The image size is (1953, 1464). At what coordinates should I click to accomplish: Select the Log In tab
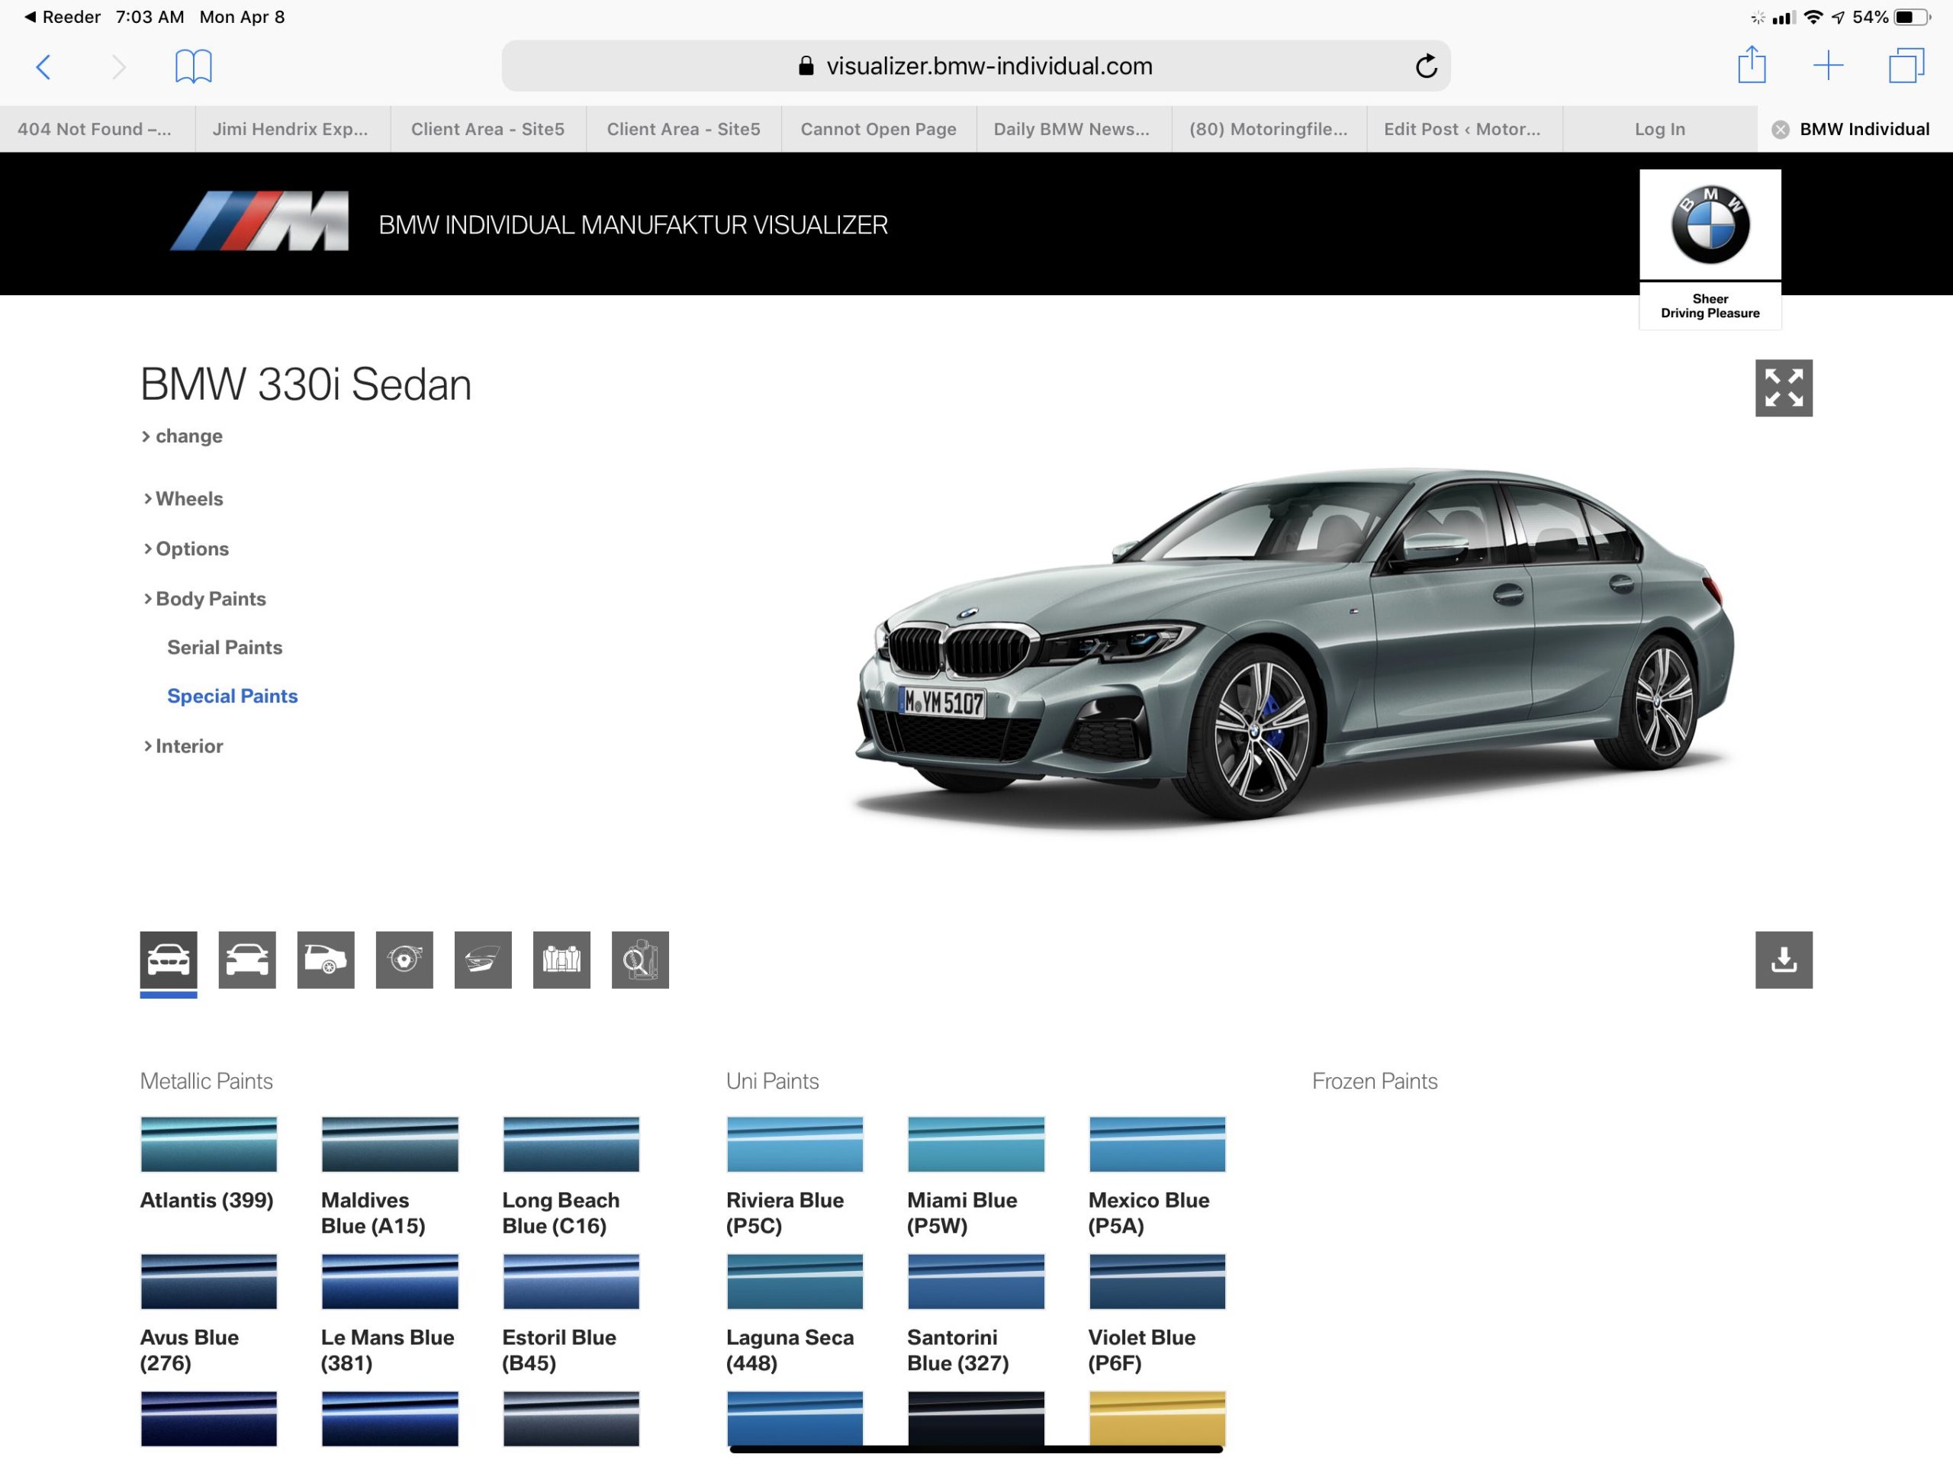click(x=1659, y=129)
